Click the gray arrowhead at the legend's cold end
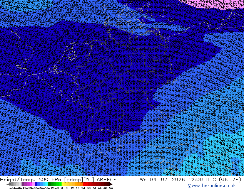Image resolution: width=244 pixels, height=189 pixels. 9,184
